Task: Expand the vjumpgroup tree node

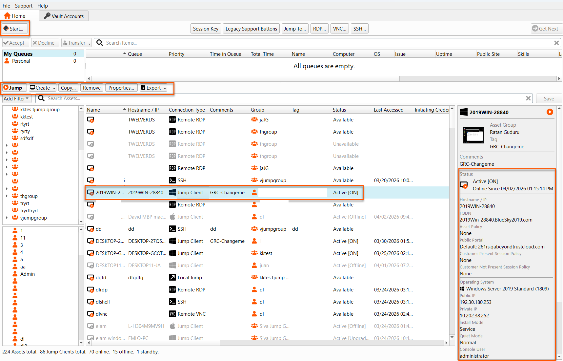Action: (x=7, y=218)
